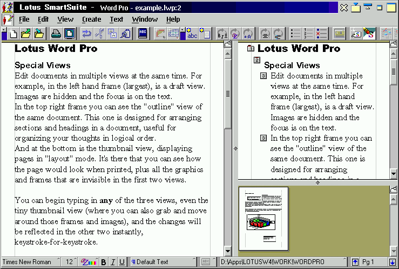The width and height of the screenshot is (399, 269).
Task: Click the Undo blue arrows icon
Action: (x=86, y=34)
